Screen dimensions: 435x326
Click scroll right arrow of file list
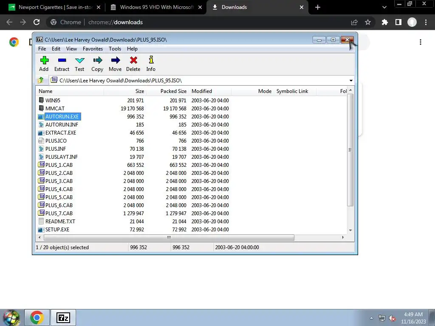[343, 238]
